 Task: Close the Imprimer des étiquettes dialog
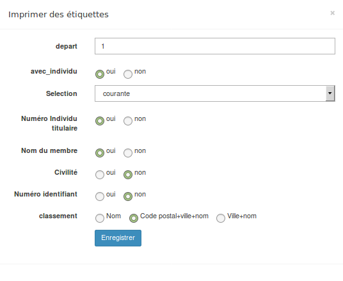[x=332, y=13]
